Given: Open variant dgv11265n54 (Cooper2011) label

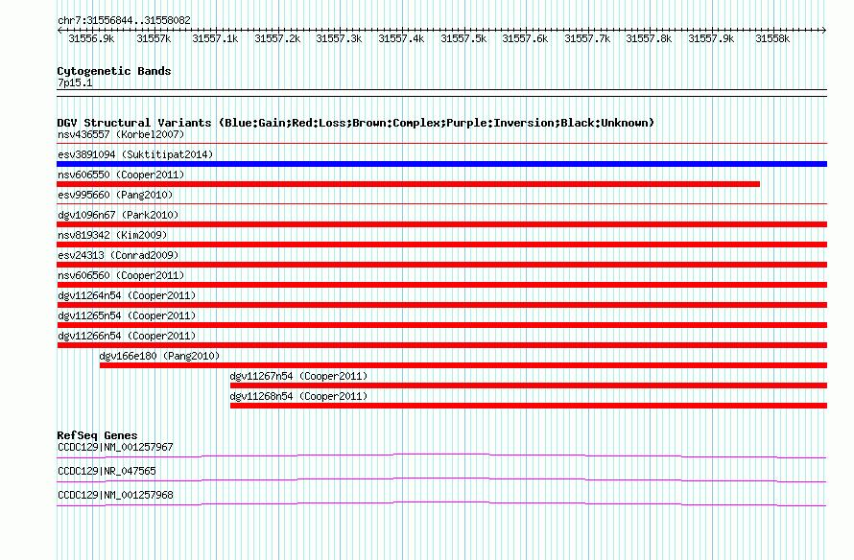Looking at the screenshot, I should pyautogui.click(x=127, y=315).
